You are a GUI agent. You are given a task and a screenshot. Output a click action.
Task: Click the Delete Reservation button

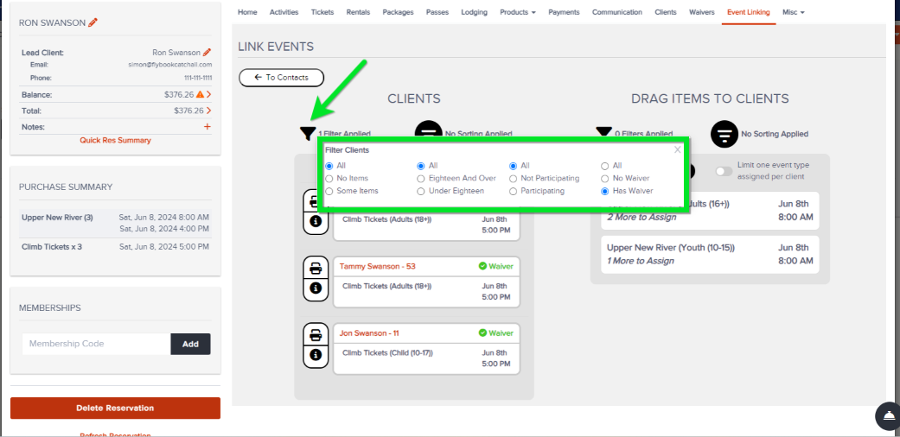[115, 408]
